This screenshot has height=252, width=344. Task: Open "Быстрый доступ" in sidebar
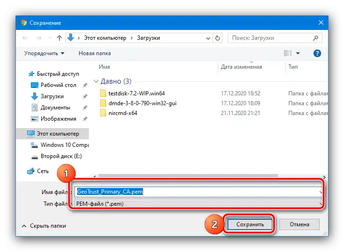[58, 74]
